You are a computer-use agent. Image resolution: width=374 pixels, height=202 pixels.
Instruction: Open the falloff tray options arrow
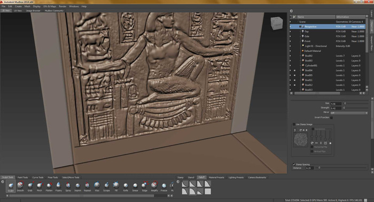178,182
